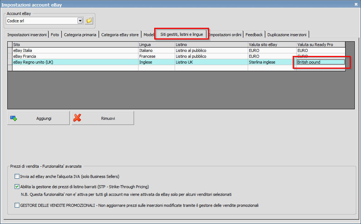Click Listino al pubblico in eBay Francia row
The image size is (361, 224).
[211, 56]
